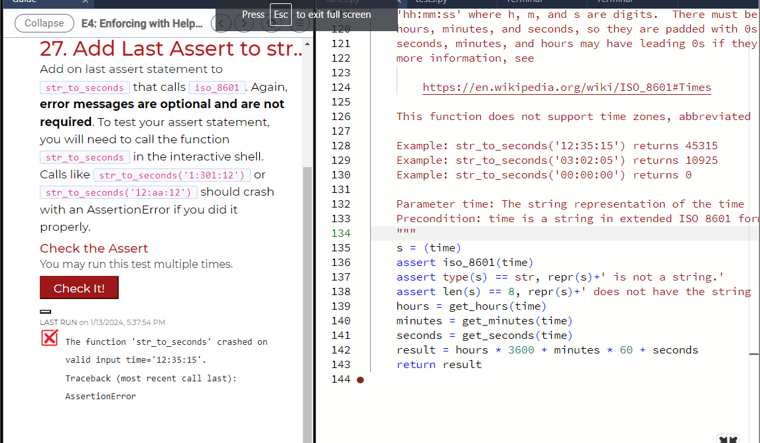
Task: Navigate forward using the right chevron icon
Action: pyautogui.click(x=243, y=23)
